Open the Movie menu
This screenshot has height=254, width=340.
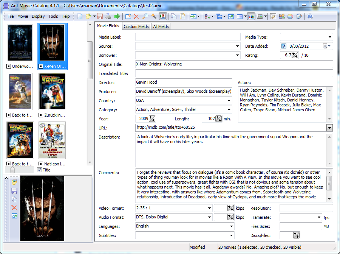pyautogui.click(x=23, y=16)
